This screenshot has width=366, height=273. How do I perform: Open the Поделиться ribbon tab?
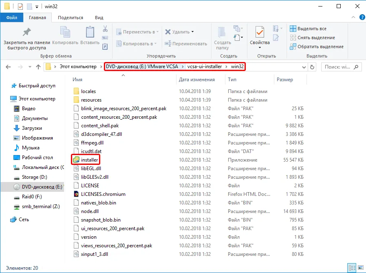point(71,18)
